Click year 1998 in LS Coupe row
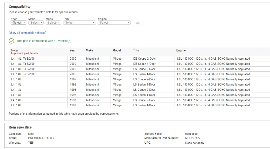 coord(73,90)
